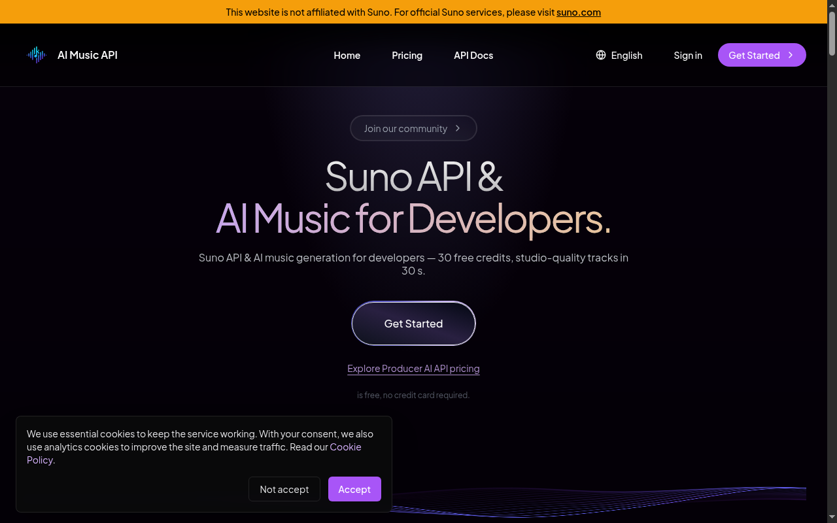The width and height of the screenshot is (837, 523).
Task: Click the purple Get Started header button
Action: (x=762, y=55)
